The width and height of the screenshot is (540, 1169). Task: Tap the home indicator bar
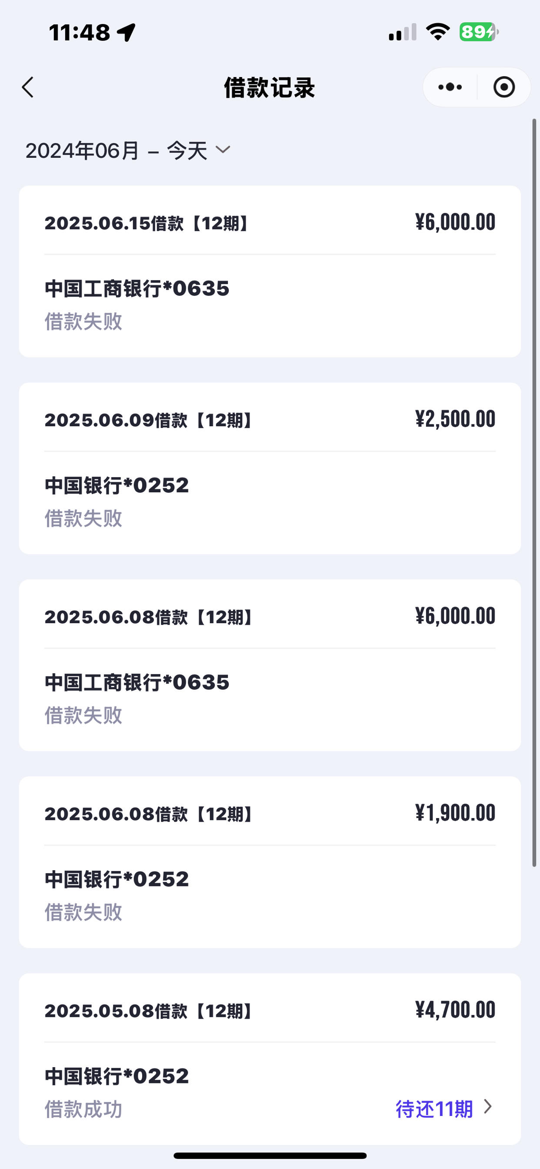click(x=270, y=1156)
